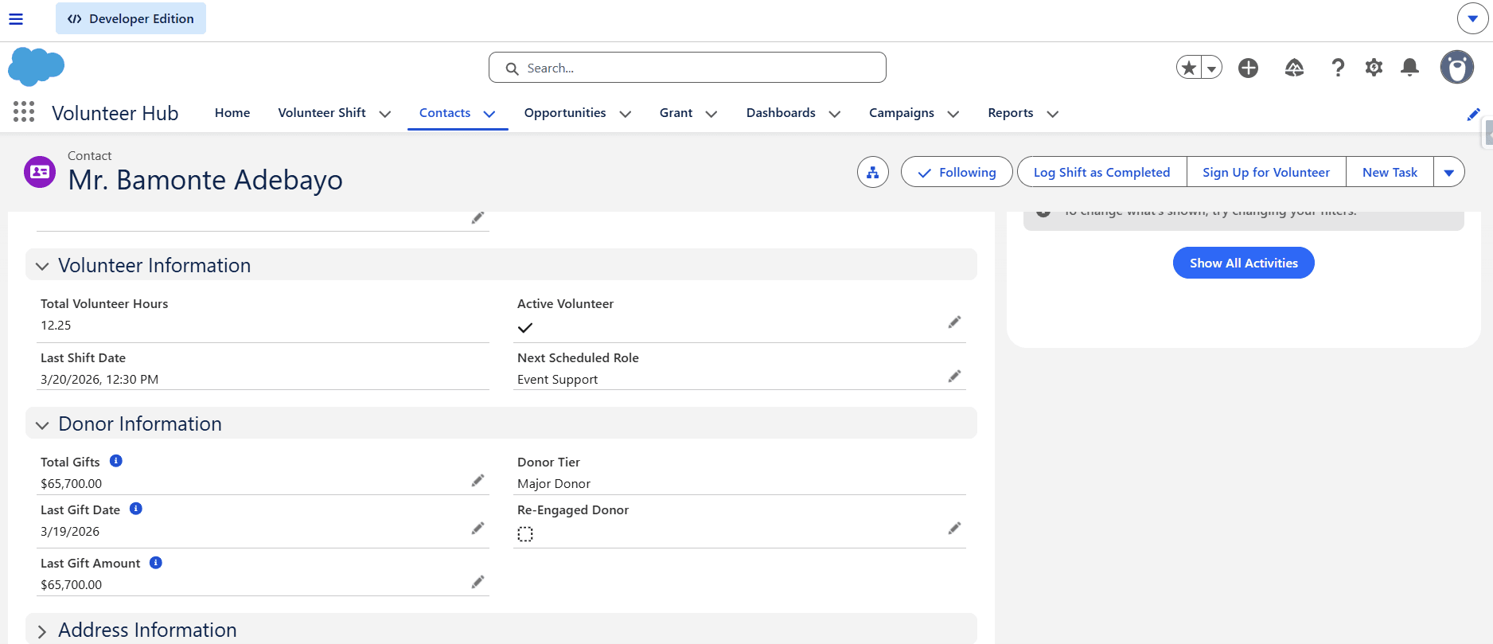Open the Reports tab dropdown
This screenshot has width=1493, height=644.
coord(1053,114)
